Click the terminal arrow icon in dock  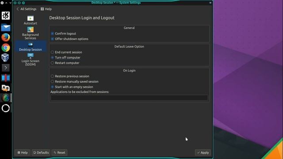click(6, 68)
